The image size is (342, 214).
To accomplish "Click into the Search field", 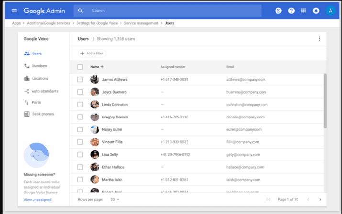I will coord(167,11).
